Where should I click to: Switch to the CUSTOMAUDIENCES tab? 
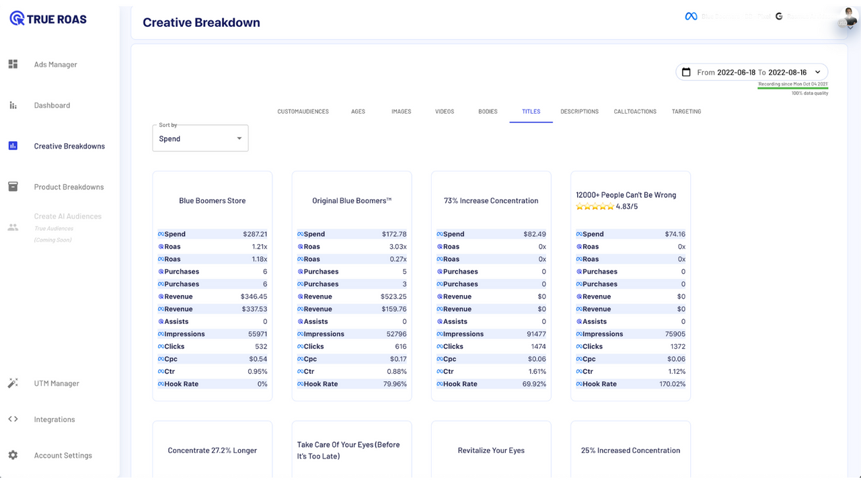[x=303, y=112]
